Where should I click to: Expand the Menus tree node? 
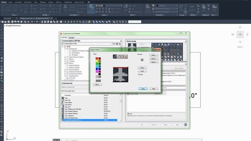[65, 63]
